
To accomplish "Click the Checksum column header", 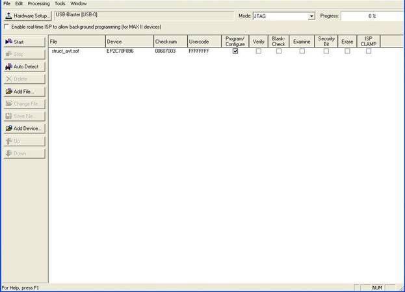I will (169, 42).
